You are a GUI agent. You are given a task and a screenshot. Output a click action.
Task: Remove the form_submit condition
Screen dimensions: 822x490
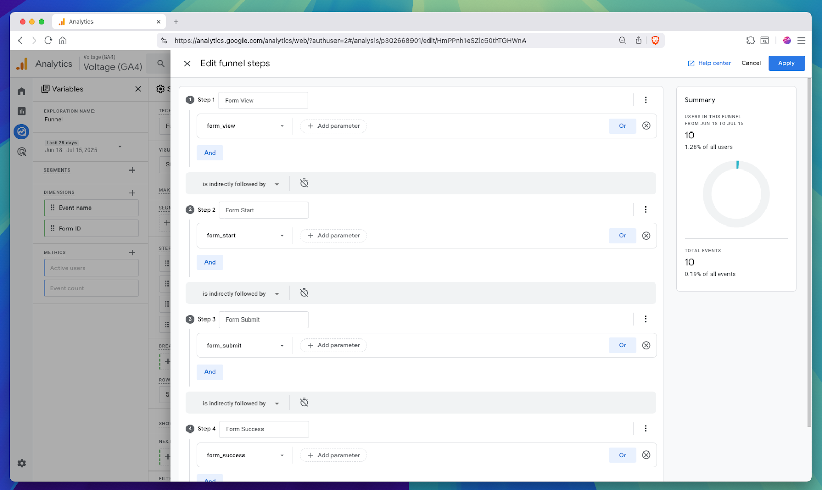coord(646,345)
